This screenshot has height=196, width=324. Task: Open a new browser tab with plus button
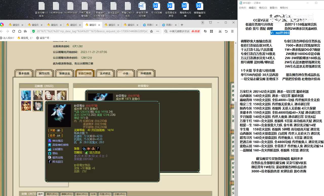(x=182, y=25)
